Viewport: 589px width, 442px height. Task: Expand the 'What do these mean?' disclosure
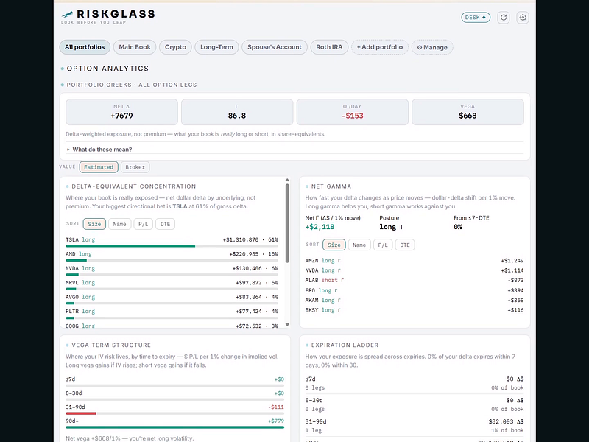coord(102,150)
